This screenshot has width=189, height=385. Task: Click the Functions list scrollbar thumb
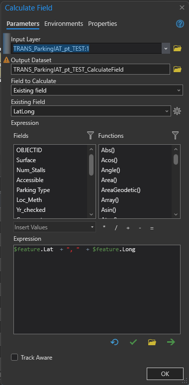point(176,159)
